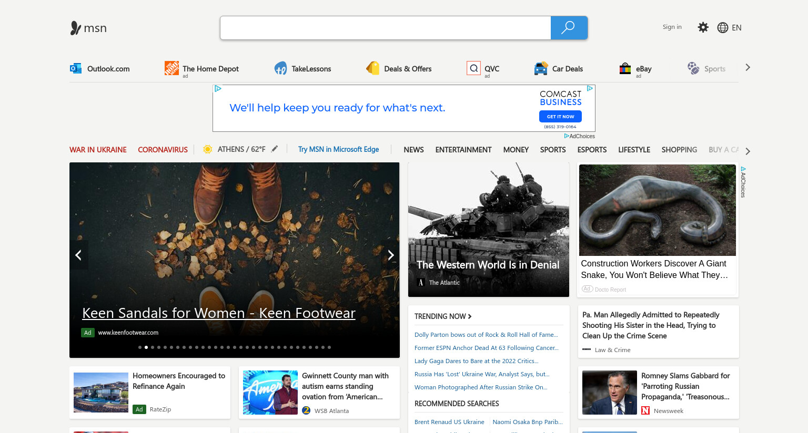The width and height of the screenshot is (808, 433).
Task: Open Former ESPN Anchor trending story
Action: (x=487, y=348)
